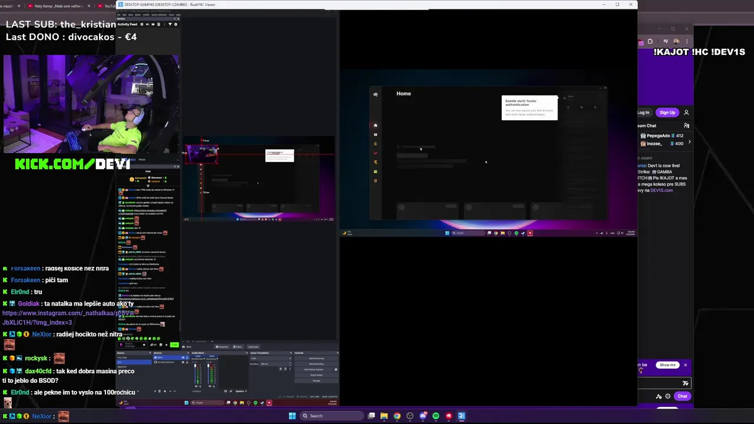Switch to RealVNC Viewer on taskbar
Viewport: 754px width, 424px height.
462,416
